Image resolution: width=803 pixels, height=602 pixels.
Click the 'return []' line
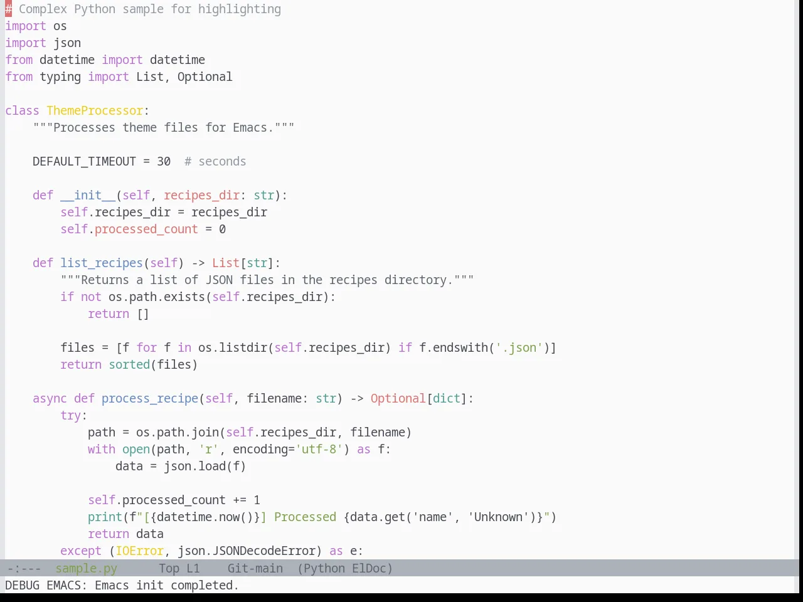119,314
